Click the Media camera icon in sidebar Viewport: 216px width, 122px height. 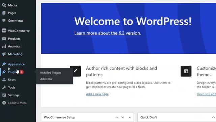coord(4,5)
